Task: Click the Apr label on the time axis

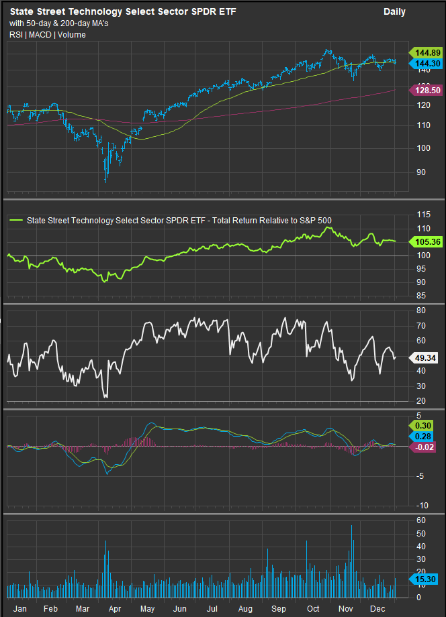Action: click(115, 607)
